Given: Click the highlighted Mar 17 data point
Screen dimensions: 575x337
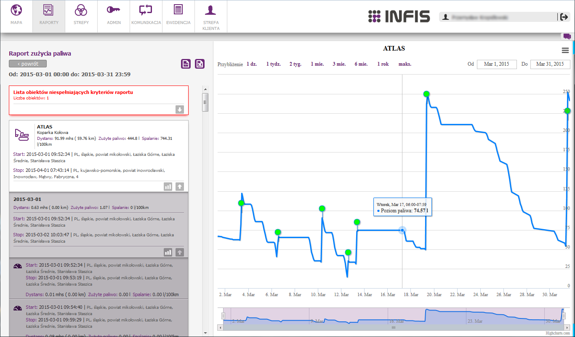Looking at the screenshot, I should (402, 230).
